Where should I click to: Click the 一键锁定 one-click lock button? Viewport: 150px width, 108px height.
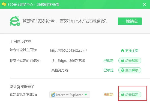[x=130, y=21]
